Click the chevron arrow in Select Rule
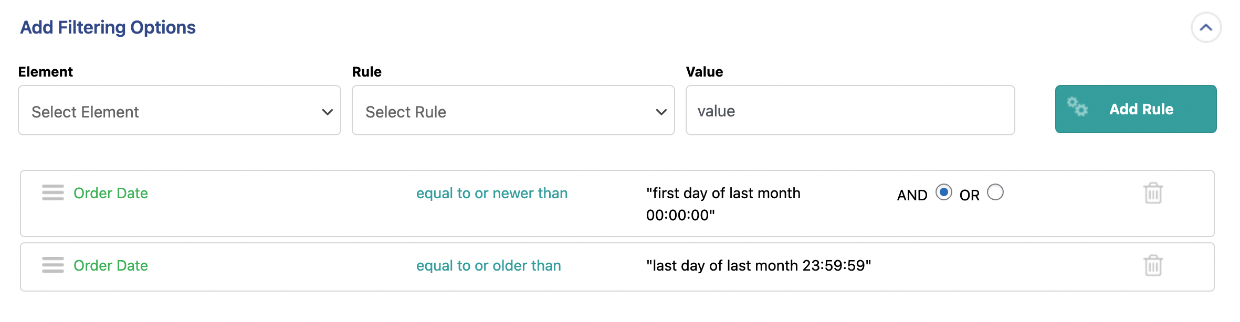The image size is (1240, 322). tap(661, 112)
